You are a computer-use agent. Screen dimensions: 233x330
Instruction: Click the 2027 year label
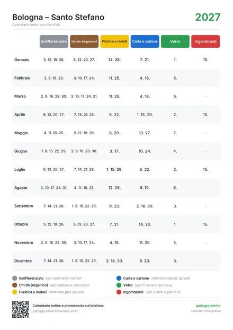click(x=208, y=18)
